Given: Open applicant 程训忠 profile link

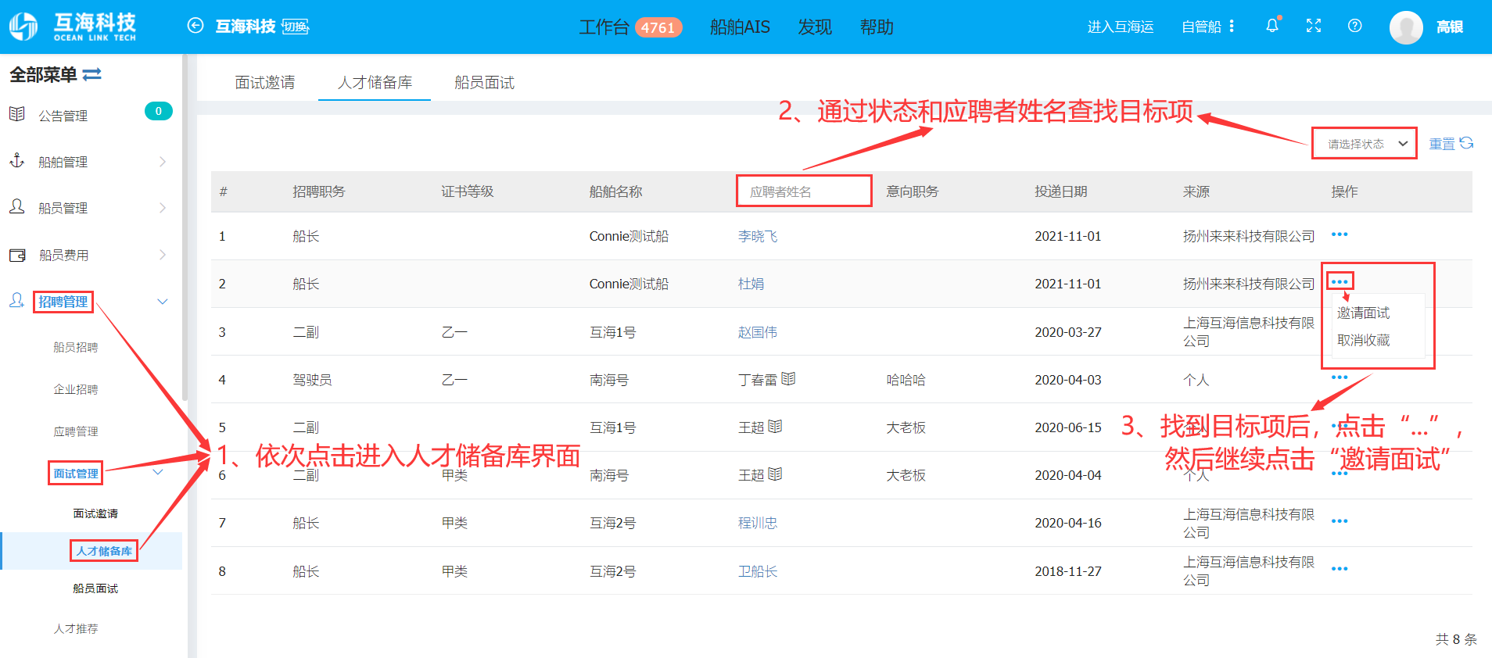Looking at the screenshot, I should tap(758, 523).
